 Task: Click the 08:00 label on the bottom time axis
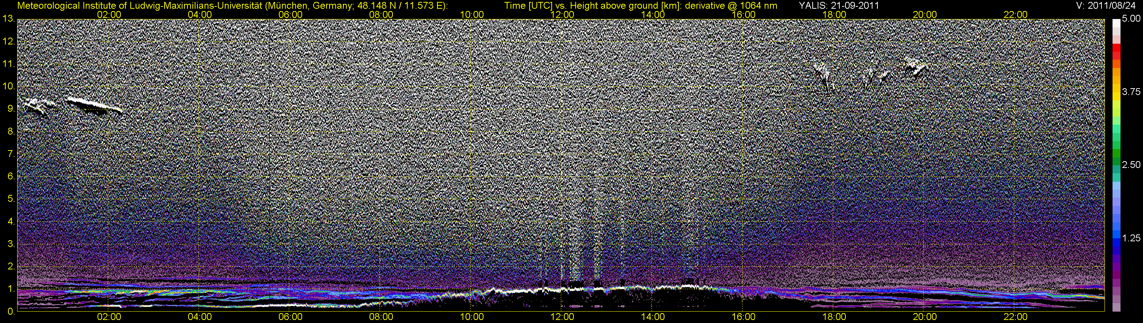381,317
